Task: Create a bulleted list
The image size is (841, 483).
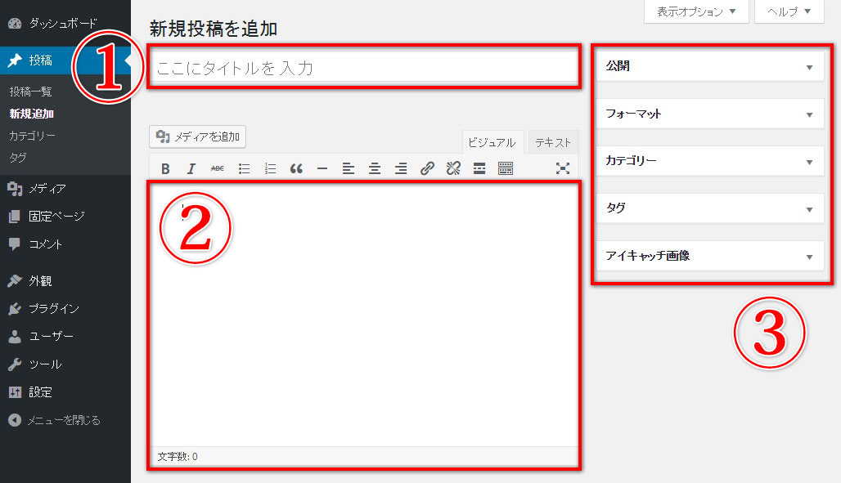Action: (244, 168)
